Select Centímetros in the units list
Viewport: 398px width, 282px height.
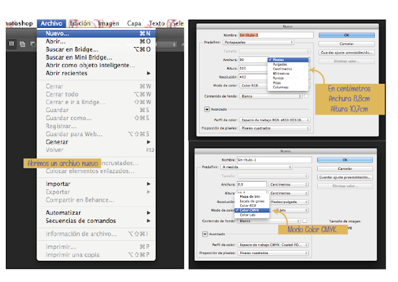coord(288,69)
